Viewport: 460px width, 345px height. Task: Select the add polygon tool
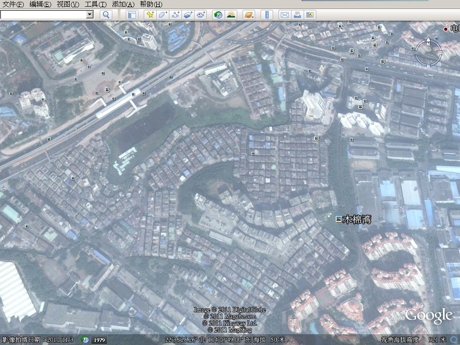point(163,15)
